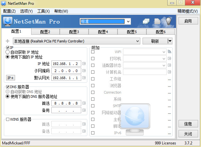
Task: Click the arrow icon next to WINS 首选 field
Action: [x=84, y=124]
